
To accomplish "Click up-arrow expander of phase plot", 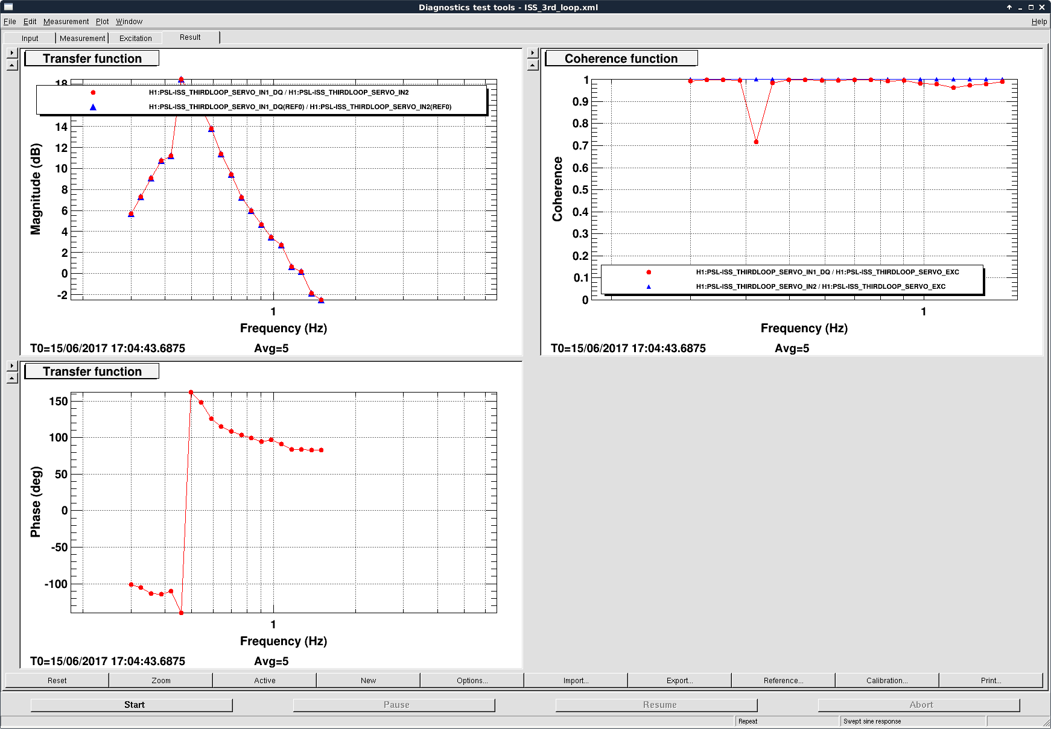I will pos(12,378).
